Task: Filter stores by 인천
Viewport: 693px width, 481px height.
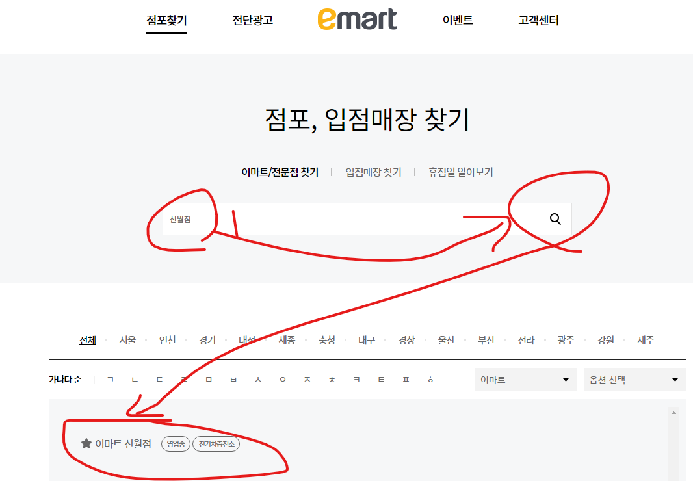Action: [168, 340]
